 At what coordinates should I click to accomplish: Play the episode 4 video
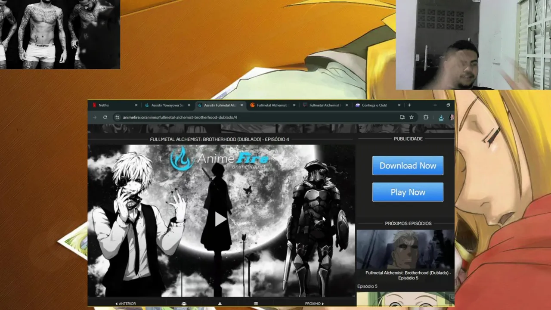(x=220, y=220)
